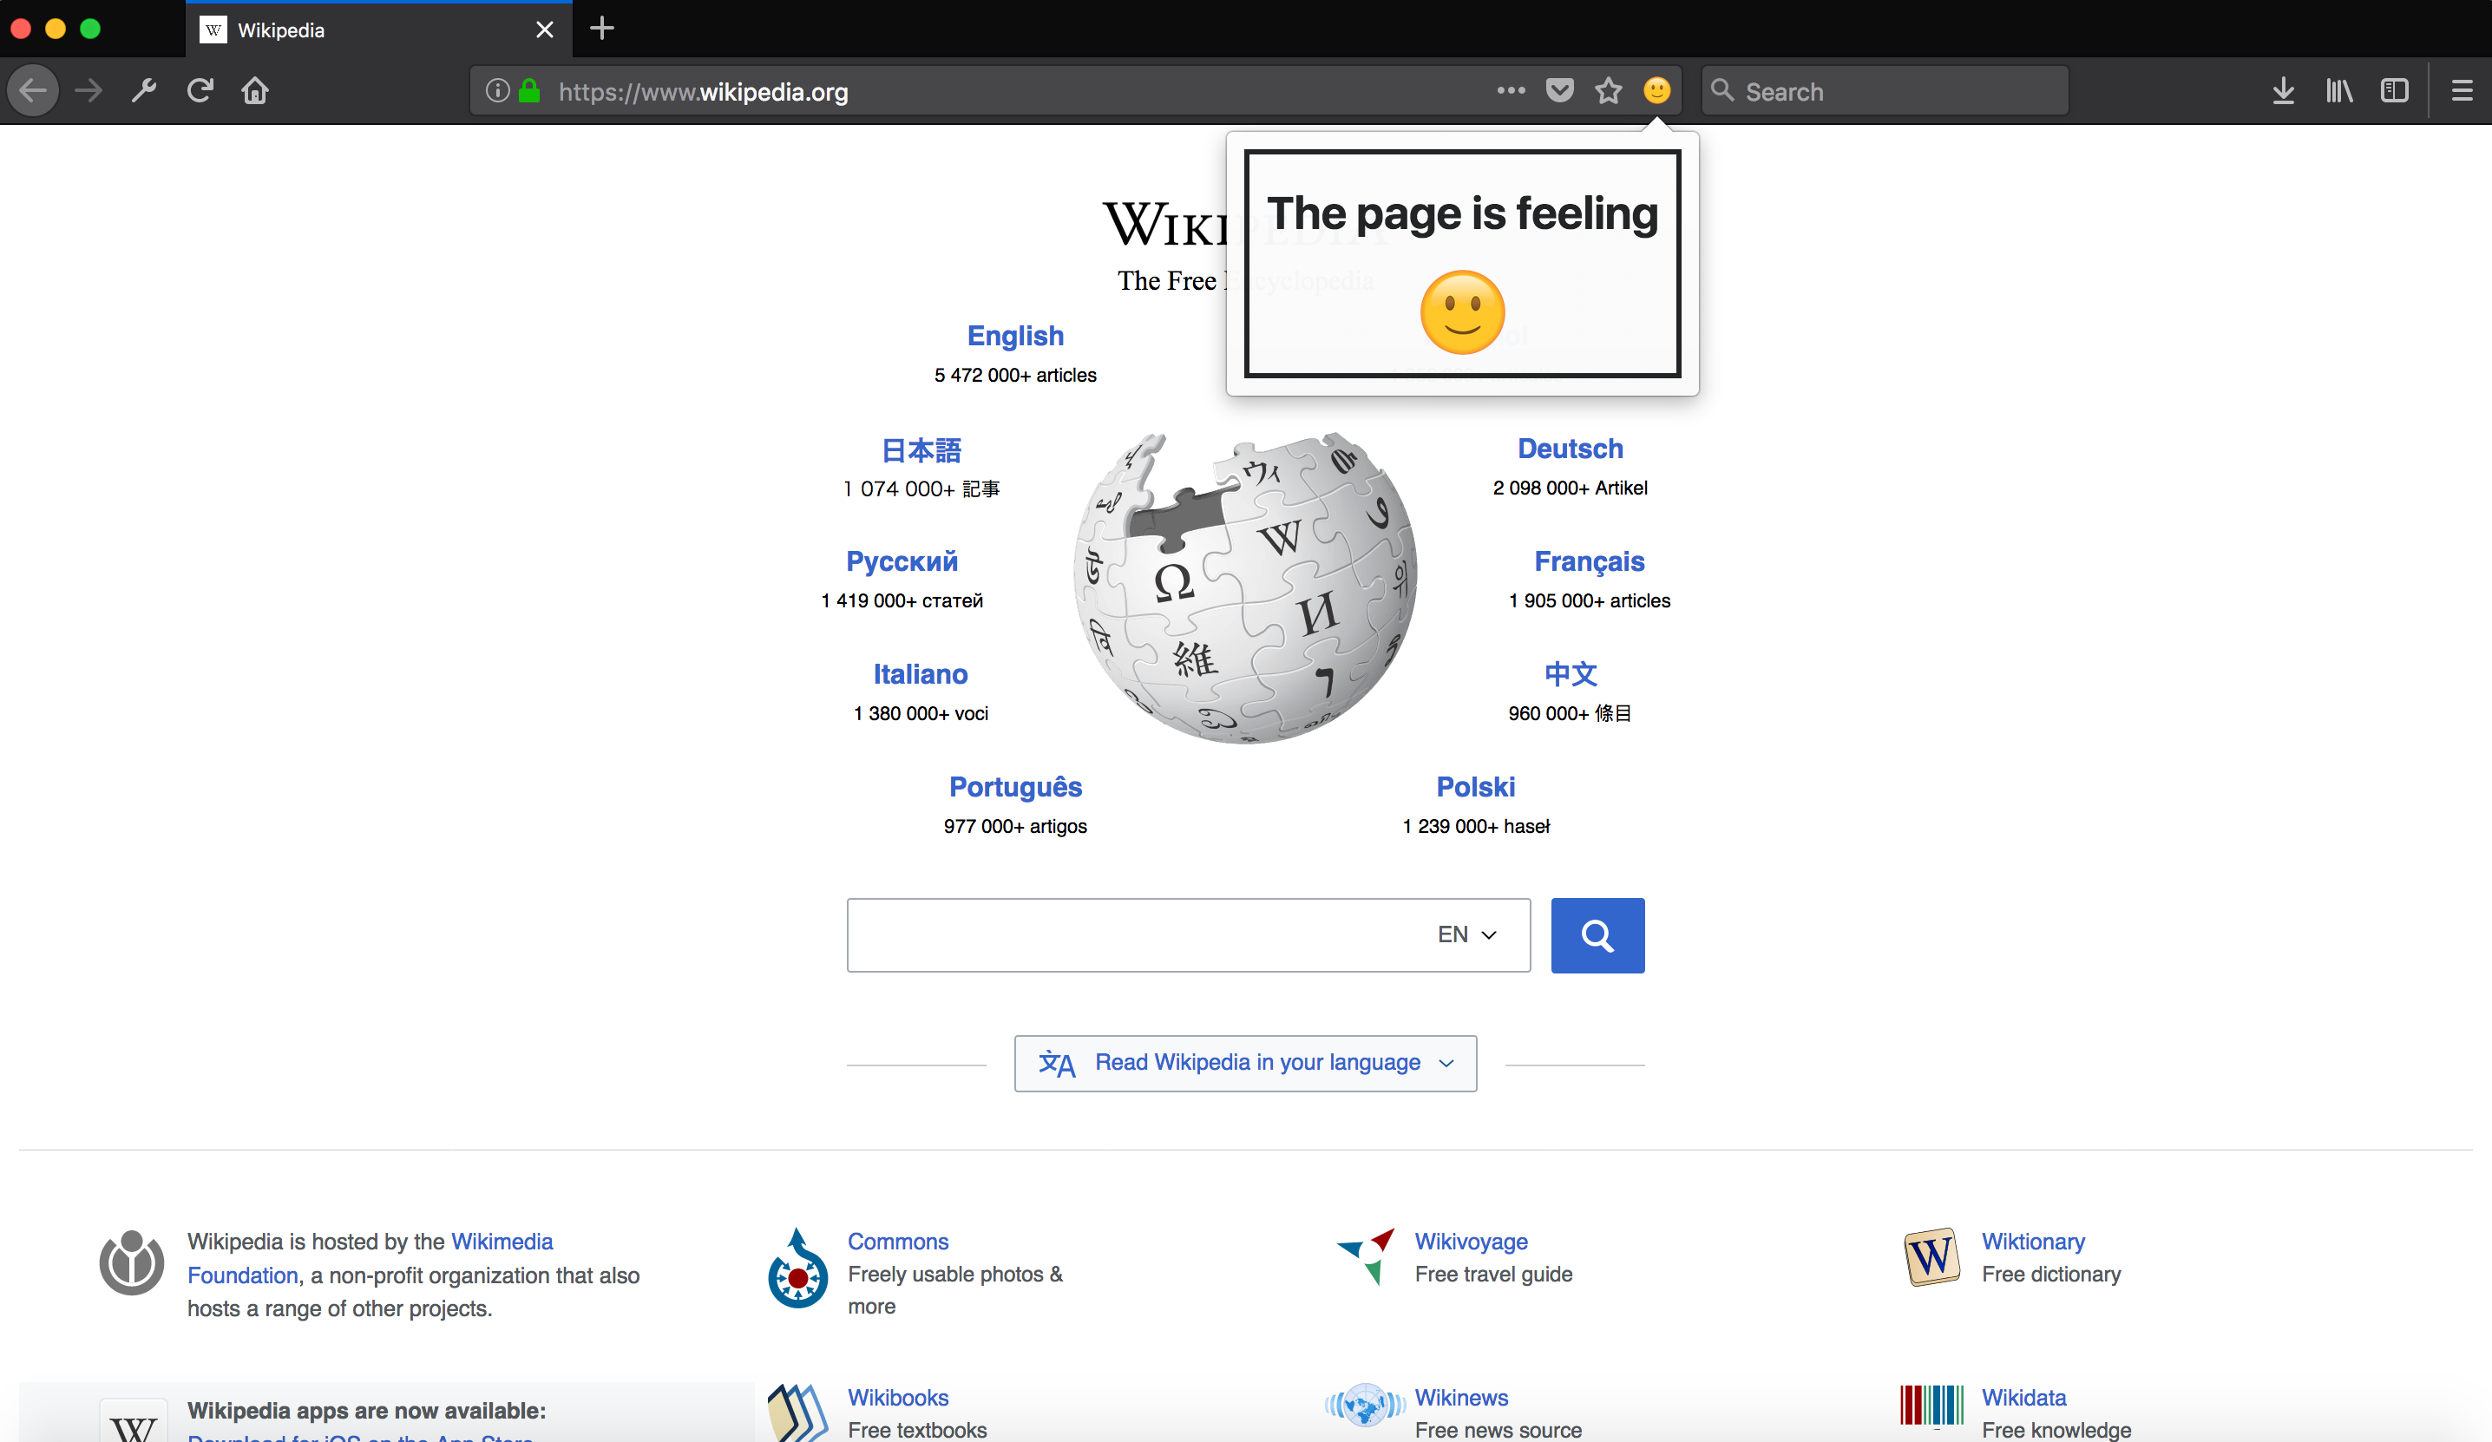
Task: Open the hamburger application menu
Action: [x=2462, y=91]
